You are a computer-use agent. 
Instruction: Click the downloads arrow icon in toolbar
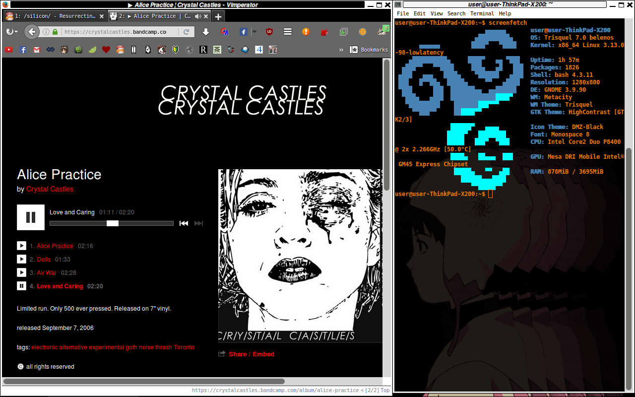[x=206, y=32]
